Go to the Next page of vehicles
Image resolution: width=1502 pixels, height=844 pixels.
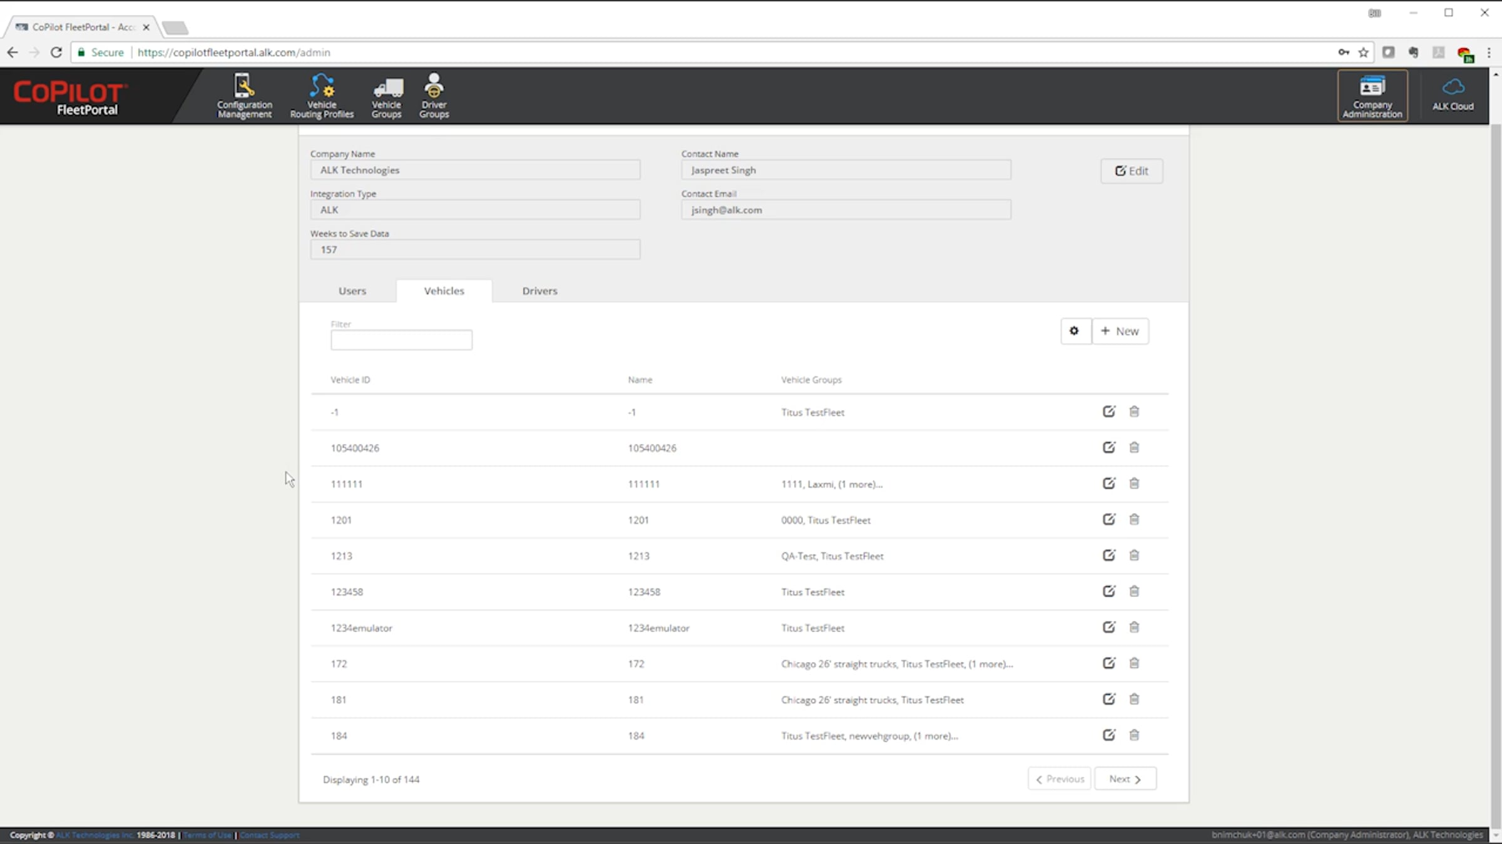1125,779
